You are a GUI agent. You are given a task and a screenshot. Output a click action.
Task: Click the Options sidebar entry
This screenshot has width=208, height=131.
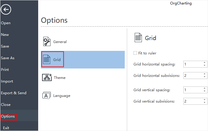point(8,116)
